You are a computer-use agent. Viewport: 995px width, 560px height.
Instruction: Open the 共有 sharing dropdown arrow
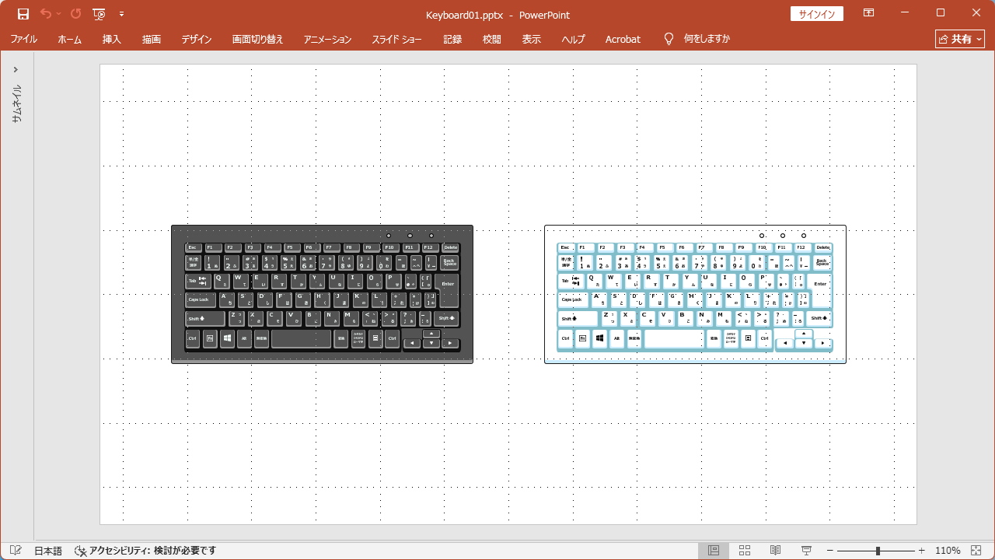pyautogui.click(x=979, y=38)
